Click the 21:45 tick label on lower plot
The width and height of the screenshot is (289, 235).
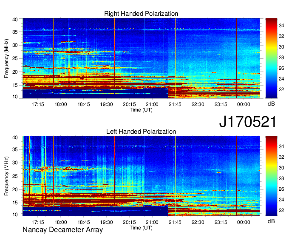pos(175,222)
